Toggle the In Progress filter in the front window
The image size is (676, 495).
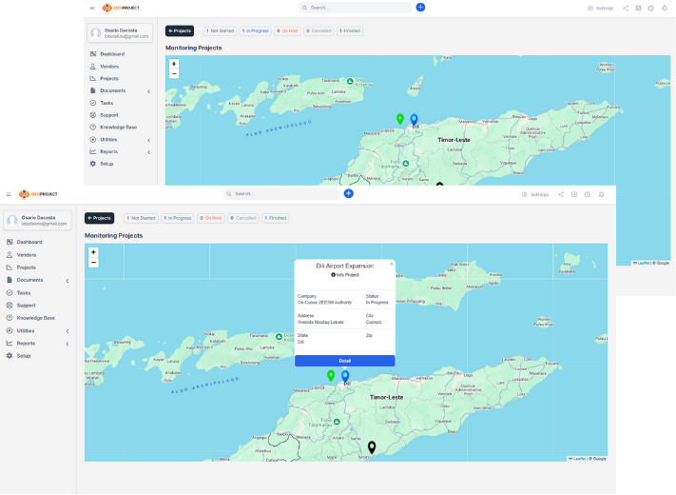click(x=178, y=218)
